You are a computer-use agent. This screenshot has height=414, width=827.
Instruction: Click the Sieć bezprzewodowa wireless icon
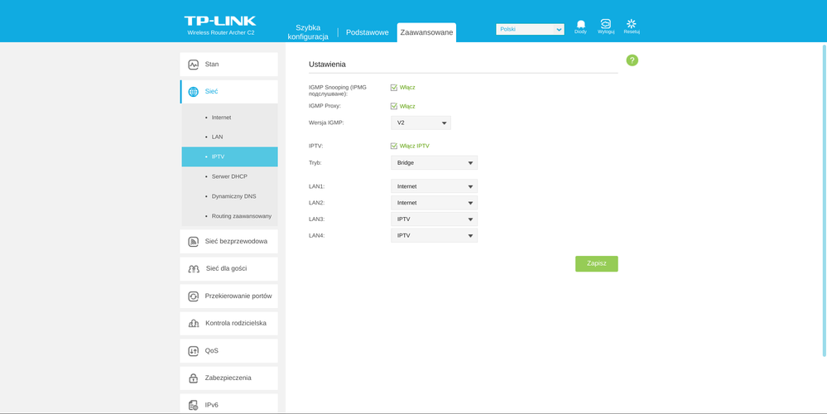[x=194, y=242]
